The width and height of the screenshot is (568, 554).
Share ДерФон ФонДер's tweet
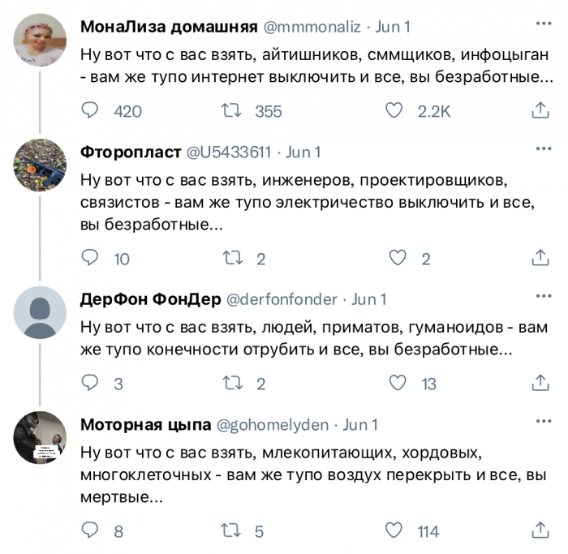[x=540, y=383]
